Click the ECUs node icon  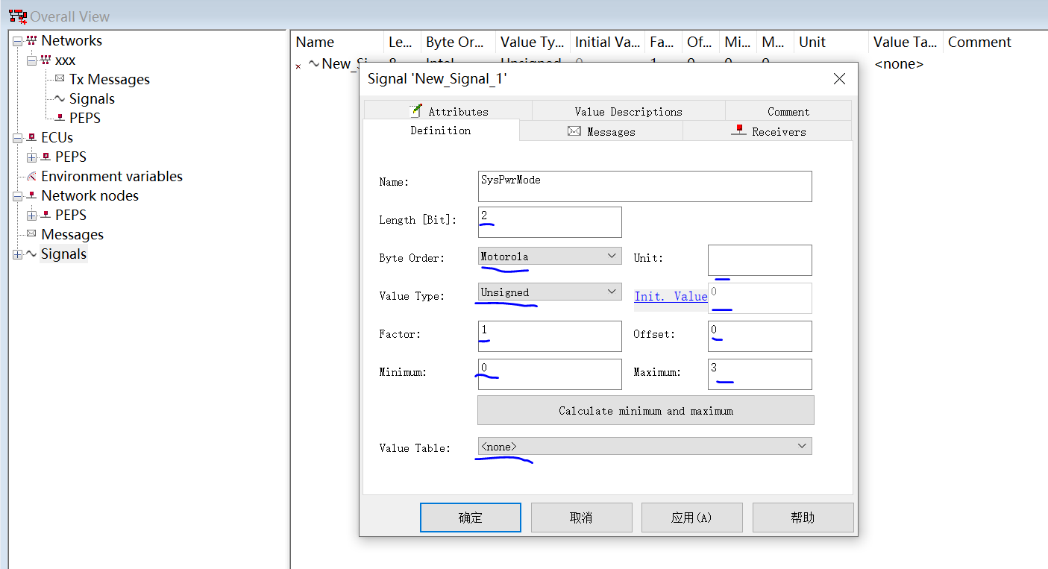click(x=31, y=138)
